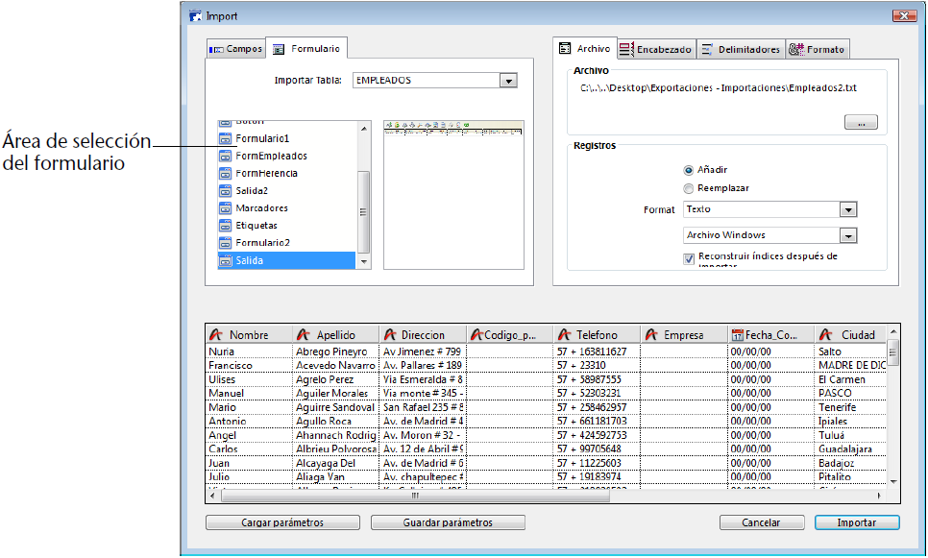Click the Importar button

pyautogui.click(x=857, y=522)
